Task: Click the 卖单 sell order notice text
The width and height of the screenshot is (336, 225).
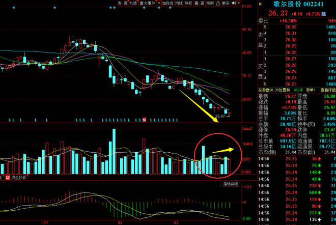Action: pyautogui.click(x=310, y=90)
